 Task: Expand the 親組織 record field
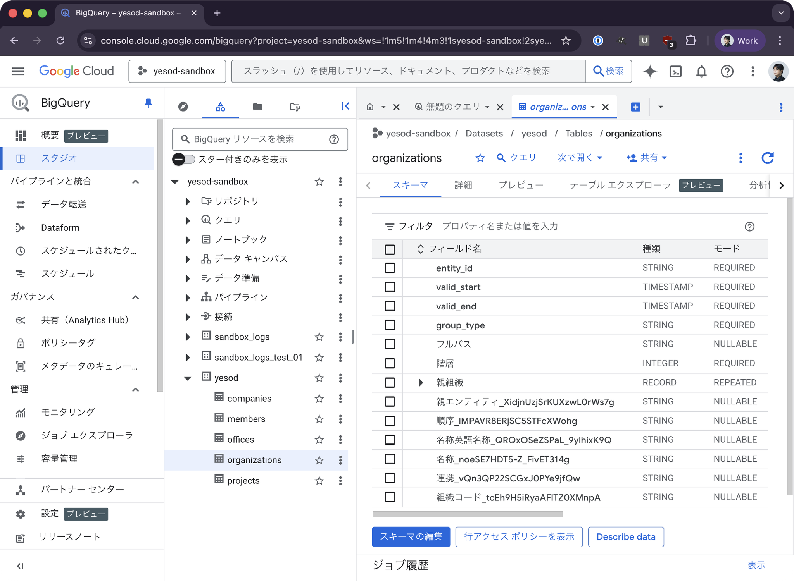421,383
